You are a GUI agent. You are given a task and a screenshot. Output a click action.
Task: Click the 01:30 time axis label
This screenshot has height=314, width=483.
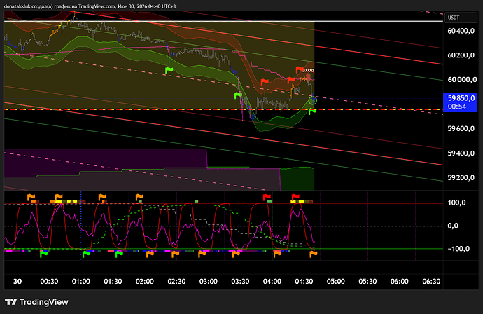pyautogui.click(x=113, y=281)
